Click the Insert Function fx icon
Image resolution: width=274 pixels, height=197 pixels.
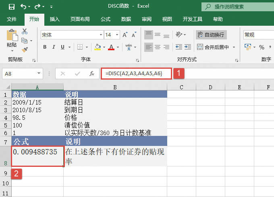[92, 74]
